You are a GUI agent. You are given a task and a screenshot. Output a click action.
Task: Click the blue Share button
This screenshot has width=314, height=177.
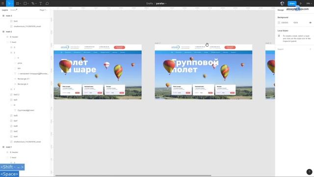click(x=292, y=3)
